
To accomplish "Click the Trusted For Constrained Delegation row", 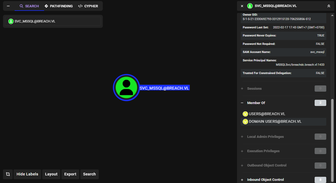I will click(x=284, y=73).
